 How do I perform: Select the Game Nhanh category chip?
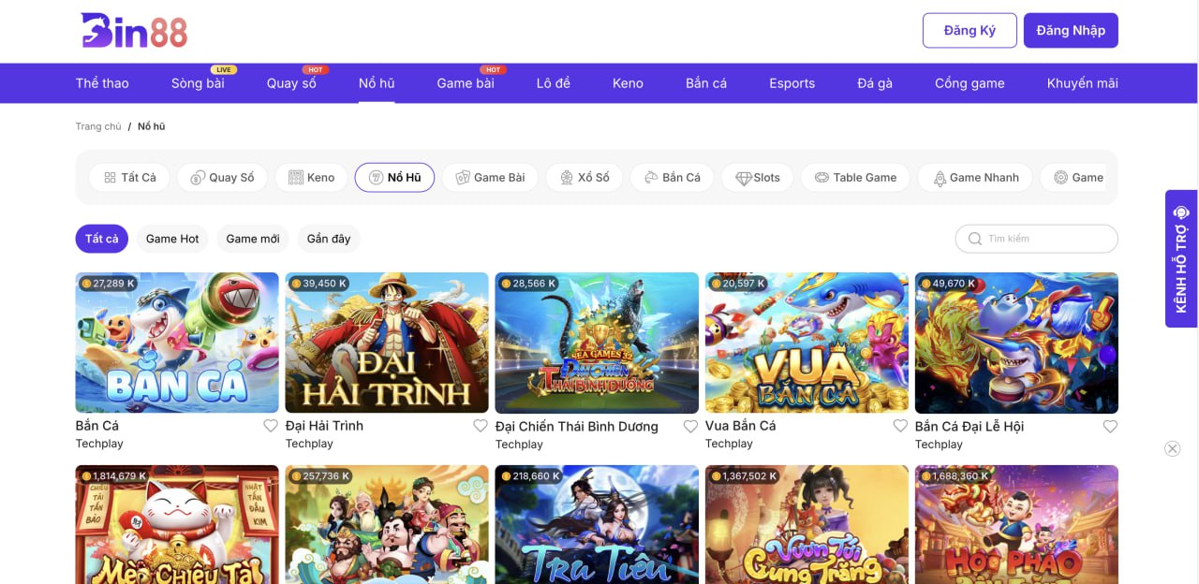pyautogui.click(x=975, y=177)
